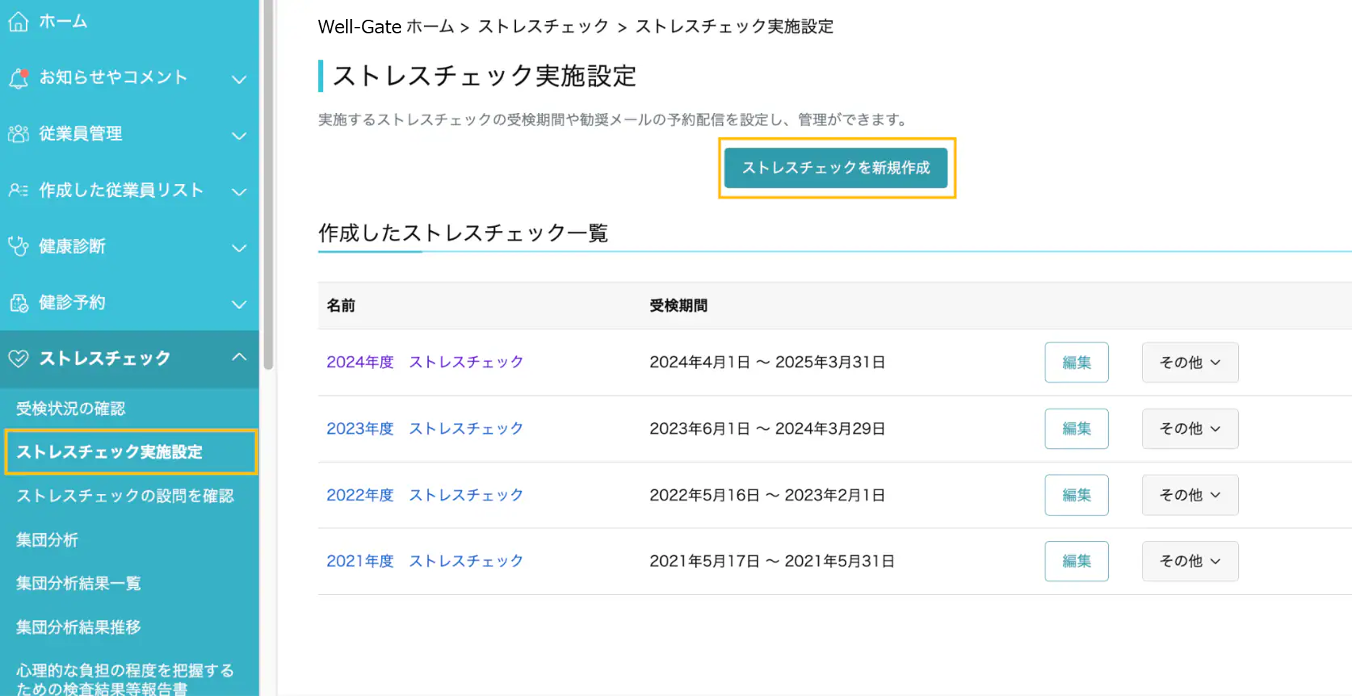
Task: Click date range 2023年6月1日 〜 2024年3月29日
Action: 767,428
